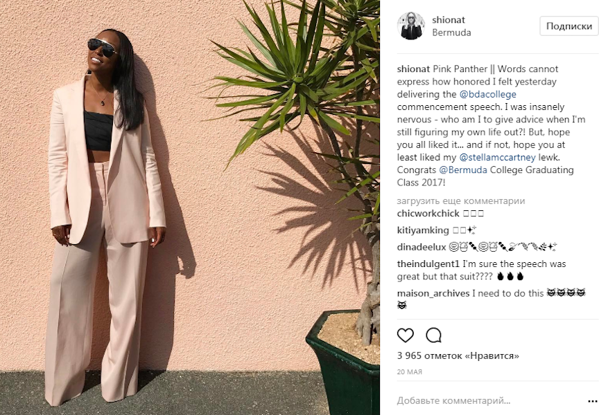599x415 pixels.
Task: Focus the Добавьте комментарий input field
Action: point(489,400)
